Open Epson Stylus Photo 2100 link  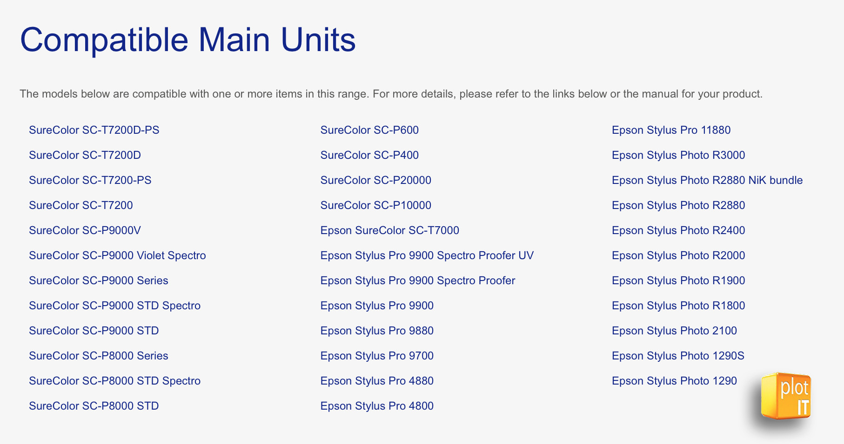click(675, 331)
